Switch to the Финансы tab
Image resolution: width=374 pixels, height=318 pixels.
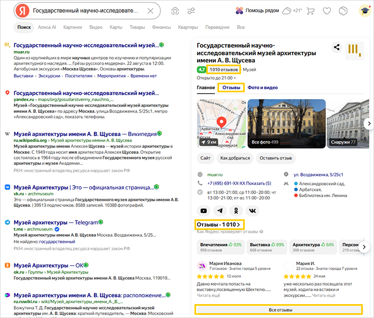pos(161,27)
